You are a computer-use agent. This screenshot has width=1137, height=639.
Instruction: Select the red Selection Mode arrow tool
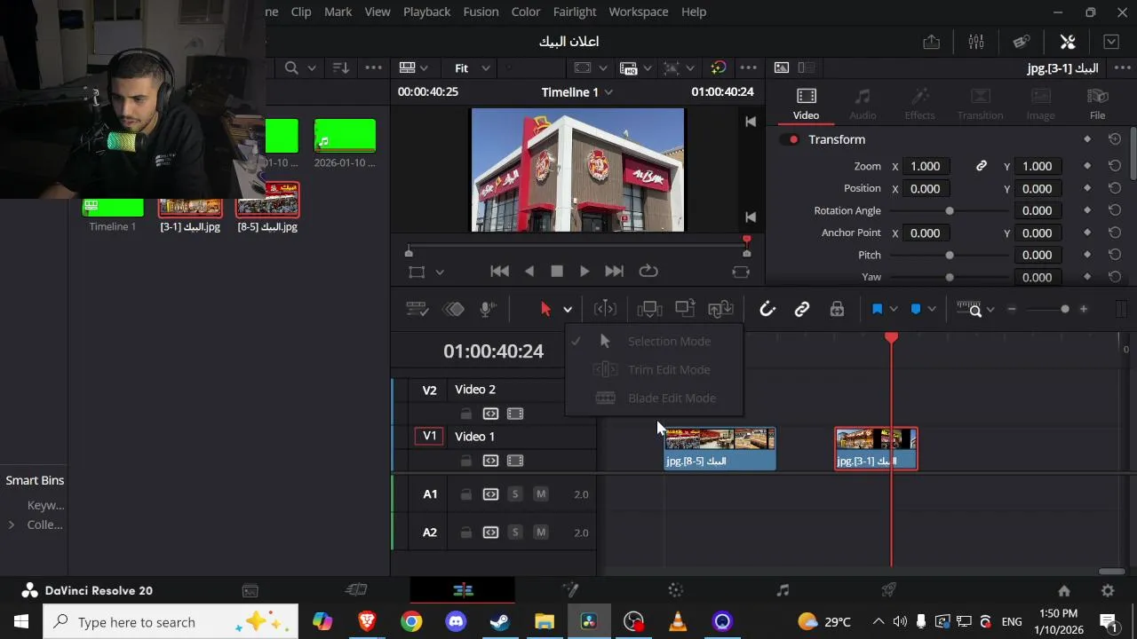(x=545, y=309)
